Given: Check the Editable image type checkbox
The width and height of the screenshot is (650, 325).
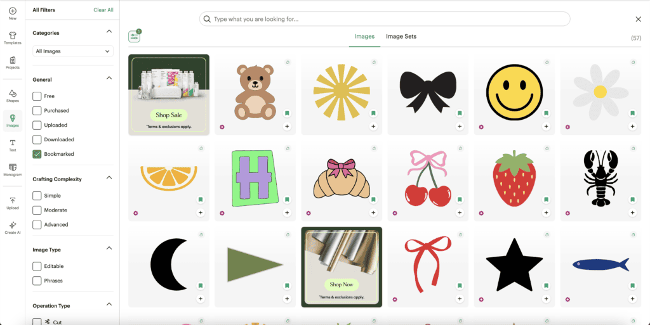Looking at the screenshot, I should tap(37, 266).
